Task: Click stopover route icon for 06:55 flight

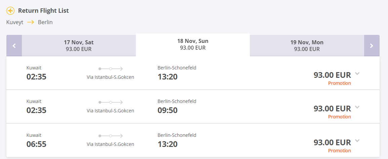Action: [x=111, y=136]
